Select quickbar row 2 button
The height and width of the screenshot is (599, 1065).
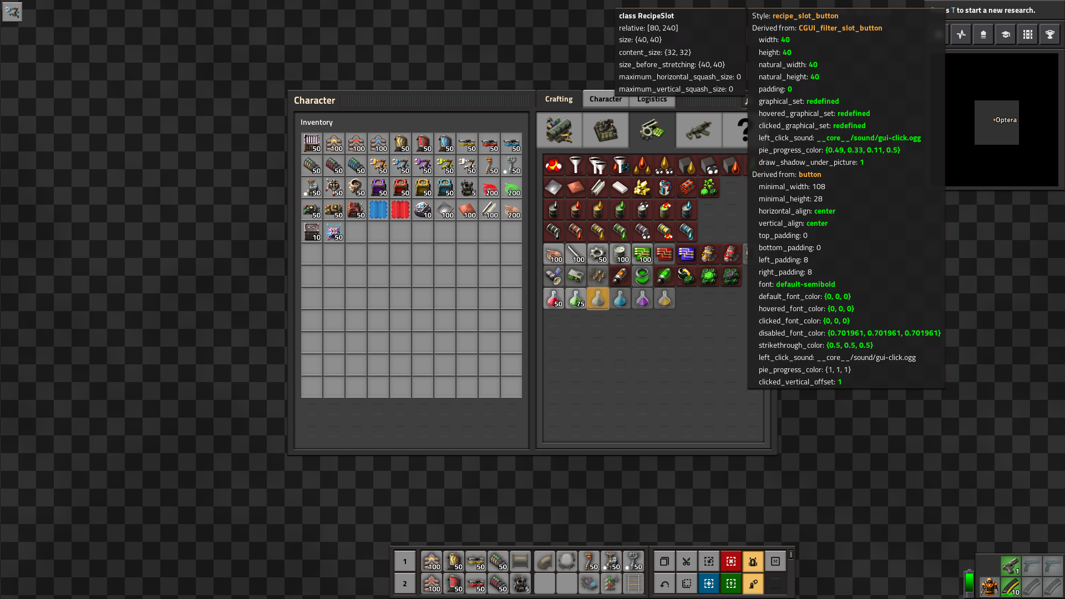[405, 583]
